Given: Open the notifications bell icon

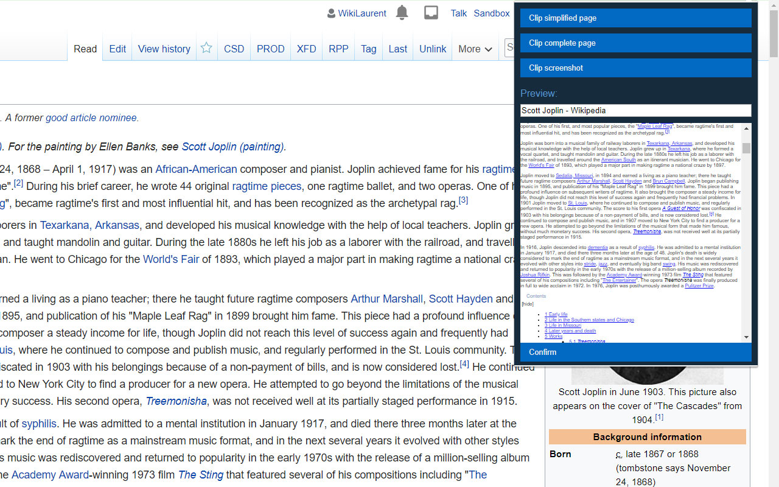Looking at the screenshot, I should [402, 13].
